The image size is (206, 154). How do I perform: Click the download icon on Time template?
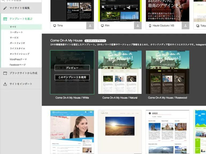click(90, 26)
